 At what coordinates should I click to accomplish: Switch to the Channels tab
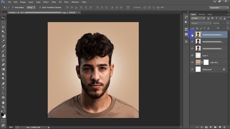tap(201, 14)
